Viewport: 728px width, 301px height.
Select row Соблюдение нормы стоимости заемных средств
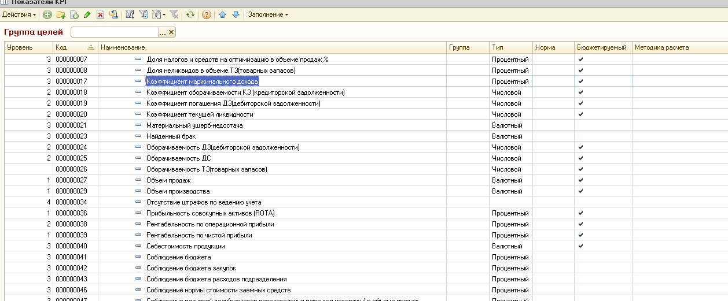tap(366, 290)
